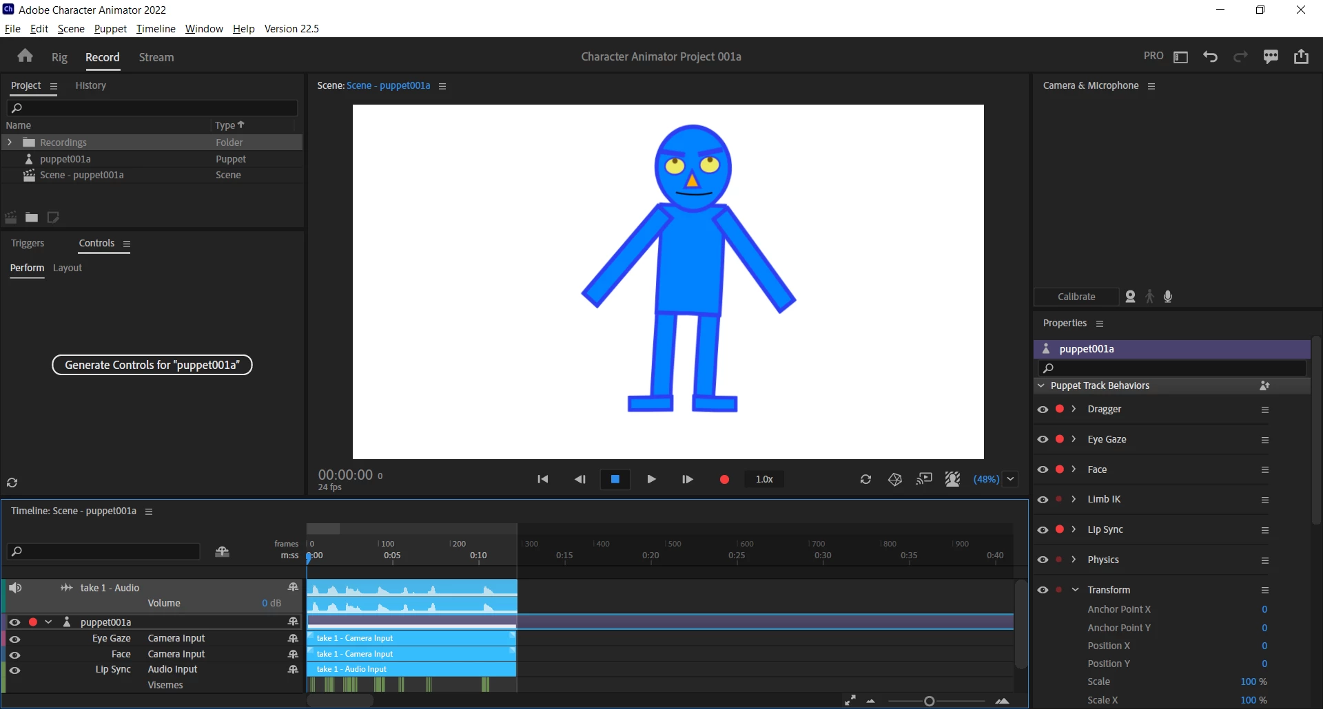Open the Triggers tab

(x=28, y=243)
